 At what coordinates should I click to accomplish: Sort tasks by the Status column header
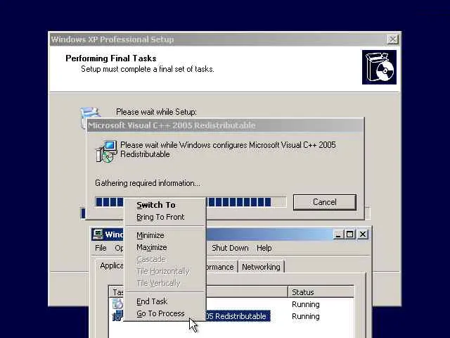[x=321, y=292]
